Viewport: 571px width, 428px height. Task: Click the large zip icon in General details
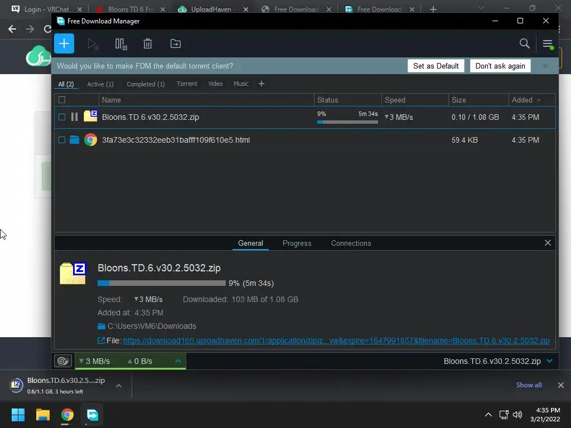(x=73, y=273)
